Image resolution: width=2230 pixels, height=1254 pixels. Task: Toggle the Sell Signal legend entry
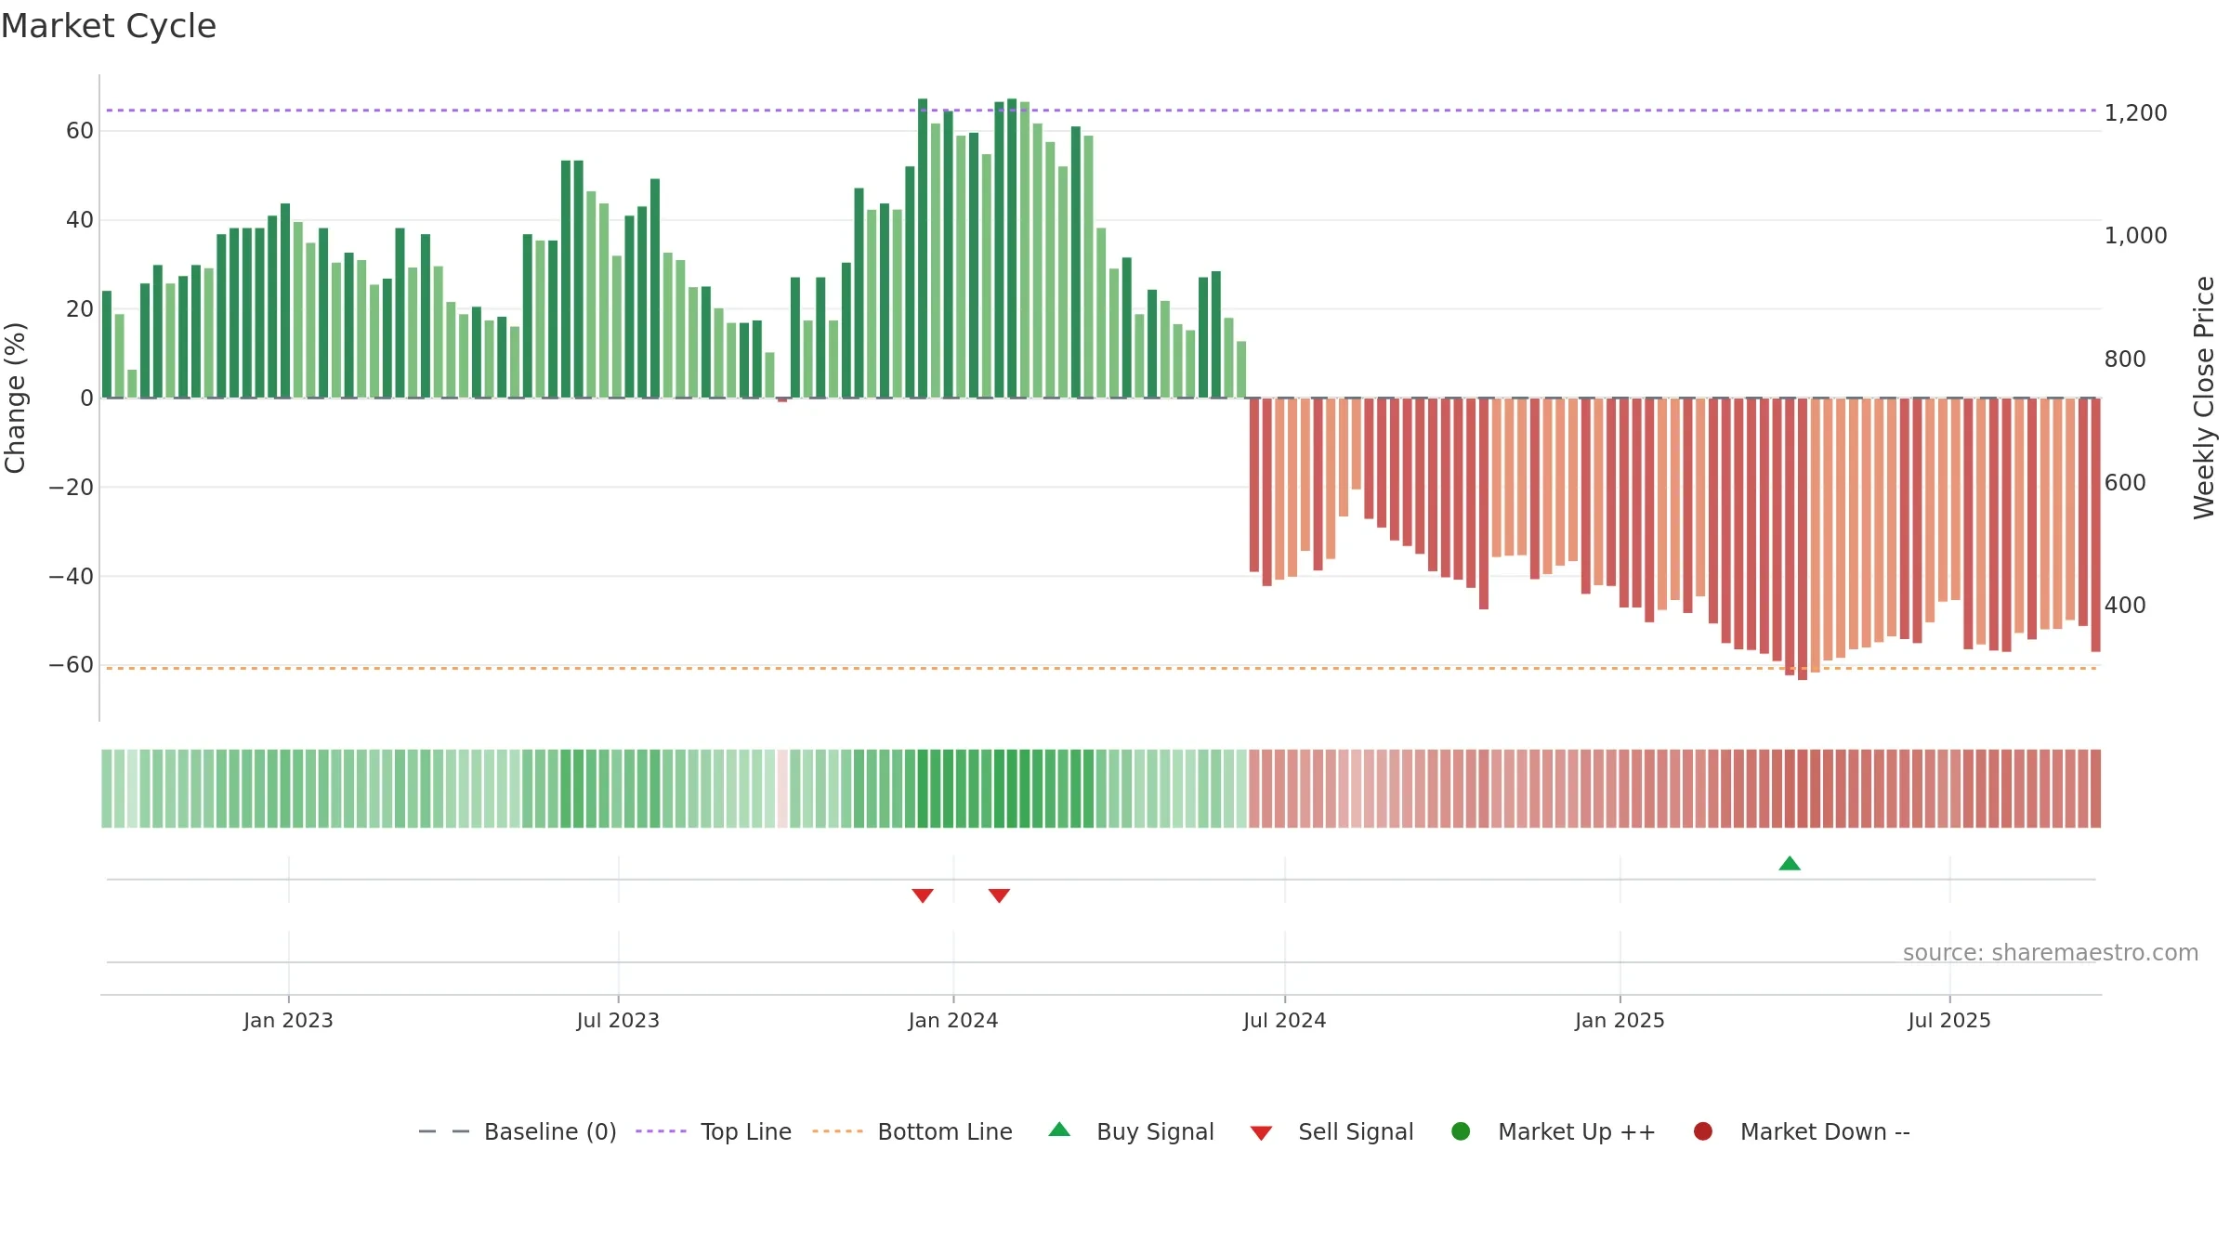[x=1331, y=1131]
